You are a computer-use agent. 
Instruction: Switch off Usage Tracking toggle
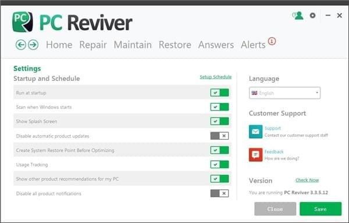pyautogui.click(x=219, y=164)
